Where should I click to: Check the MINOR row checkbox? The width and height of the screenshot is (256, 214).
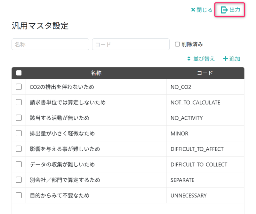(x=19, y=133)
